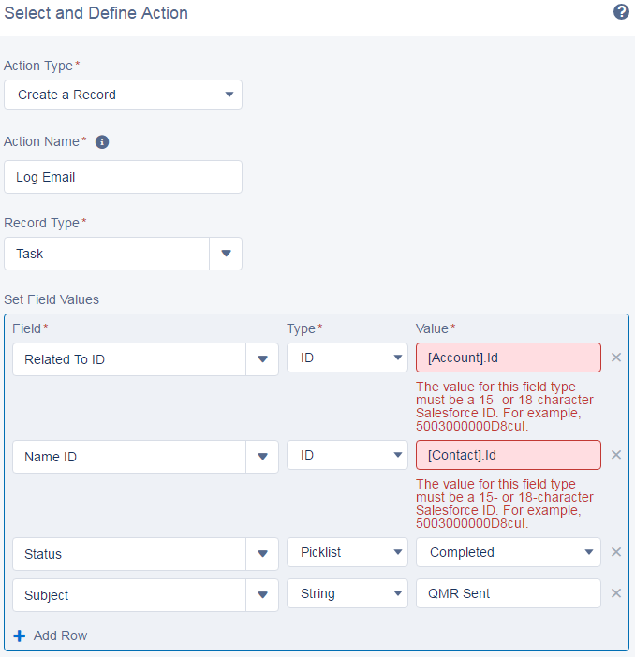The width and height of the screenshot is (635, 657).
Task: Click the Action Name text field
Action: click(x=123, y=177)
